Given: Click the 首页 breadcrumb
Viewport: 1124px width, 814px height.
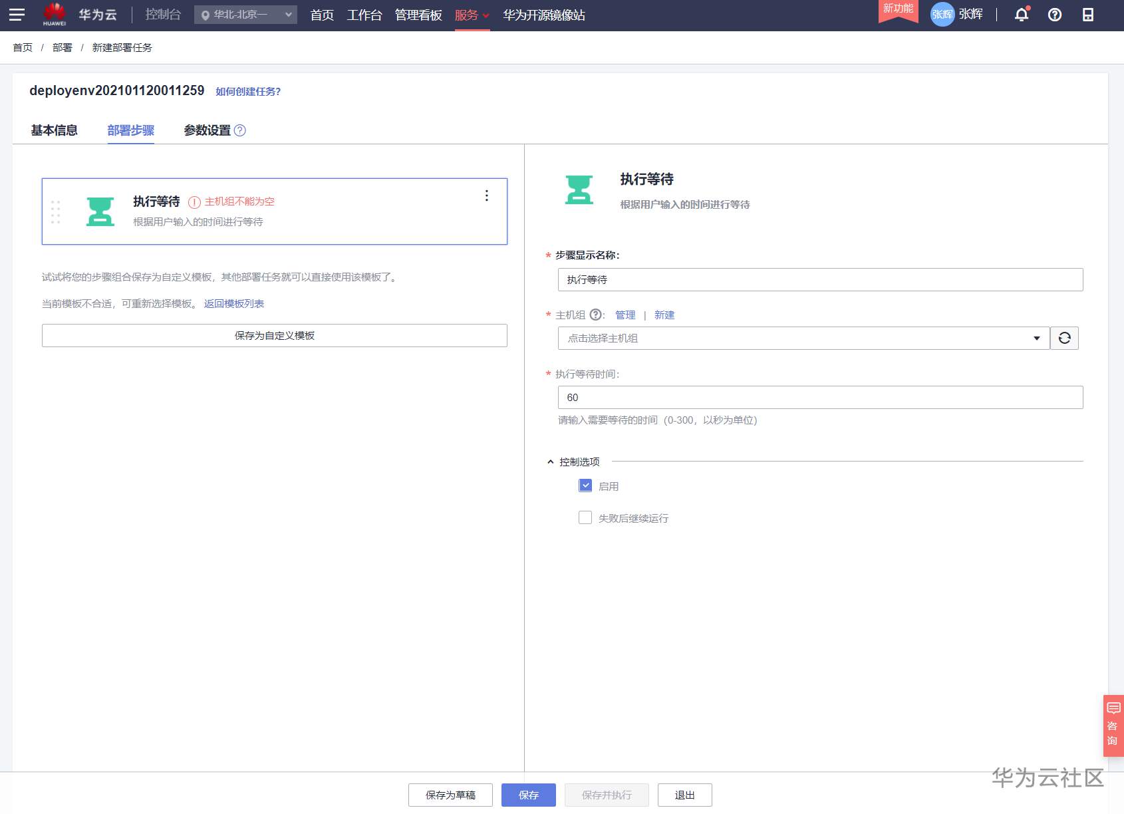Looking at the screenshot, I should pos(23,48).
